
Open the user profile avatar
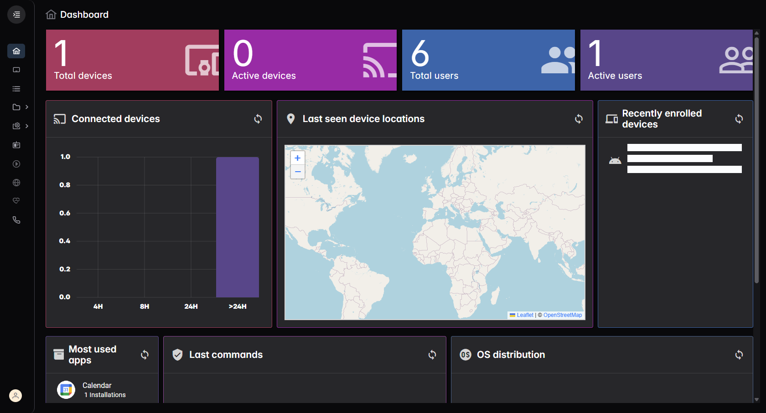point(16,396)
